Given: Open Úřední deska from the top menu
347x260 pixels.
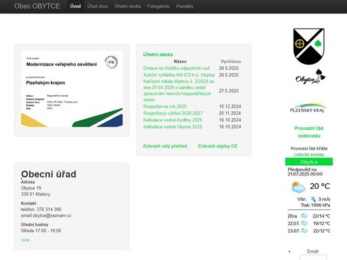Looking at the screenshot, I should click(127, 6).
